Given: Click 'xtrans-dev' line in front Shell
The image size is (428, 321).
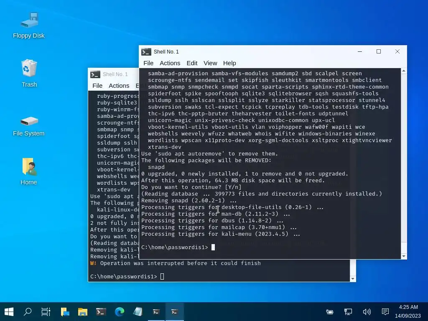Looking at the screenshot, I should [165, 147].
